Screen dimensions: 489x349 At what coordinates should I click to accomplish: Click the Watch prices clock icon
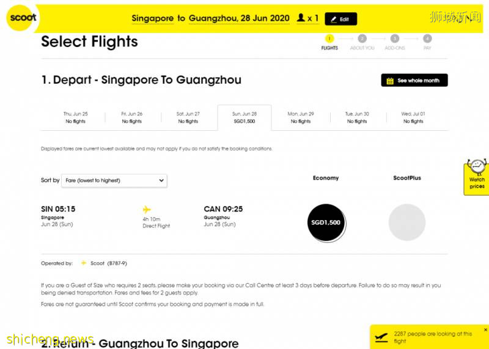pos(477,167)
